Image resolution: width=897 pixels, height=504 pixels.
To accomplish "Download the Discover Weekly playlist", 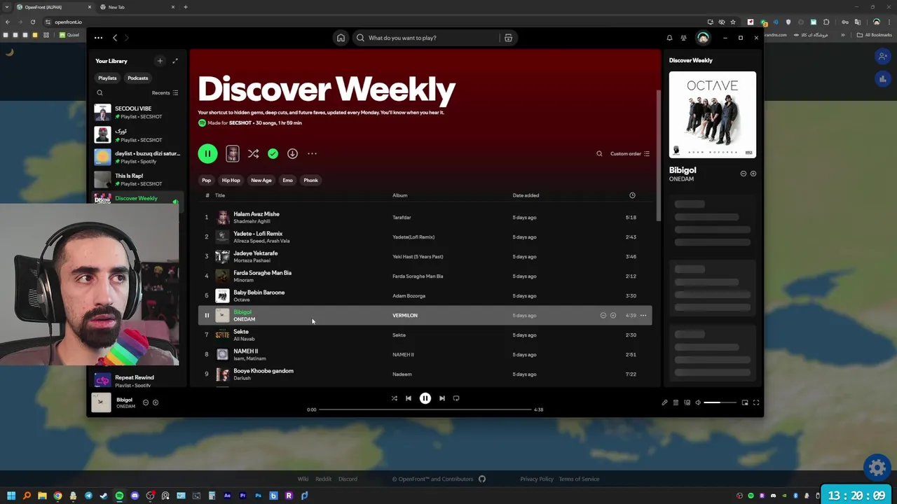I will point(292,153).
